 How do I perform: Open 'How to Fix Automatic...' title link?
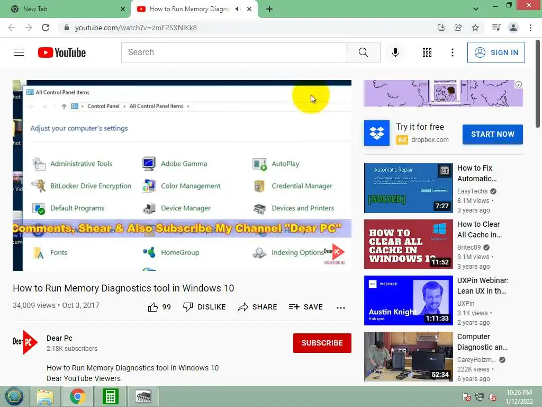477,173
